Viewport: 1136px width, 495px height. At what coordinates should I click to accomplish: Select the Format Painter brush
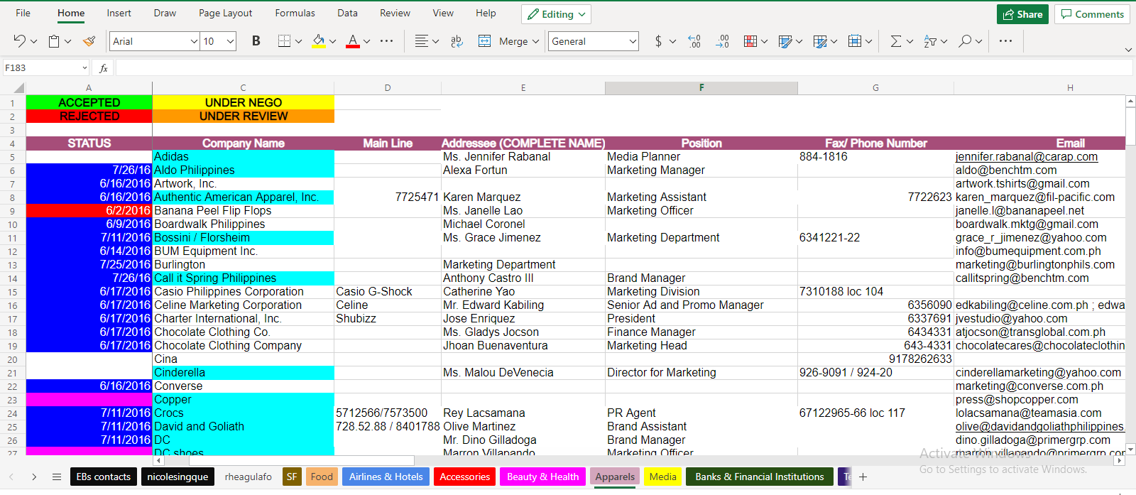89,41
